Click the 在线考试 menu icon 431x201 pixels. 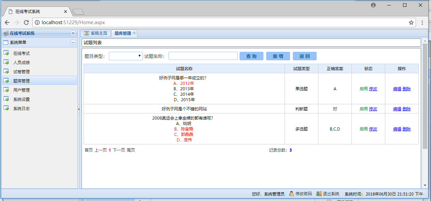coord(6,53)
